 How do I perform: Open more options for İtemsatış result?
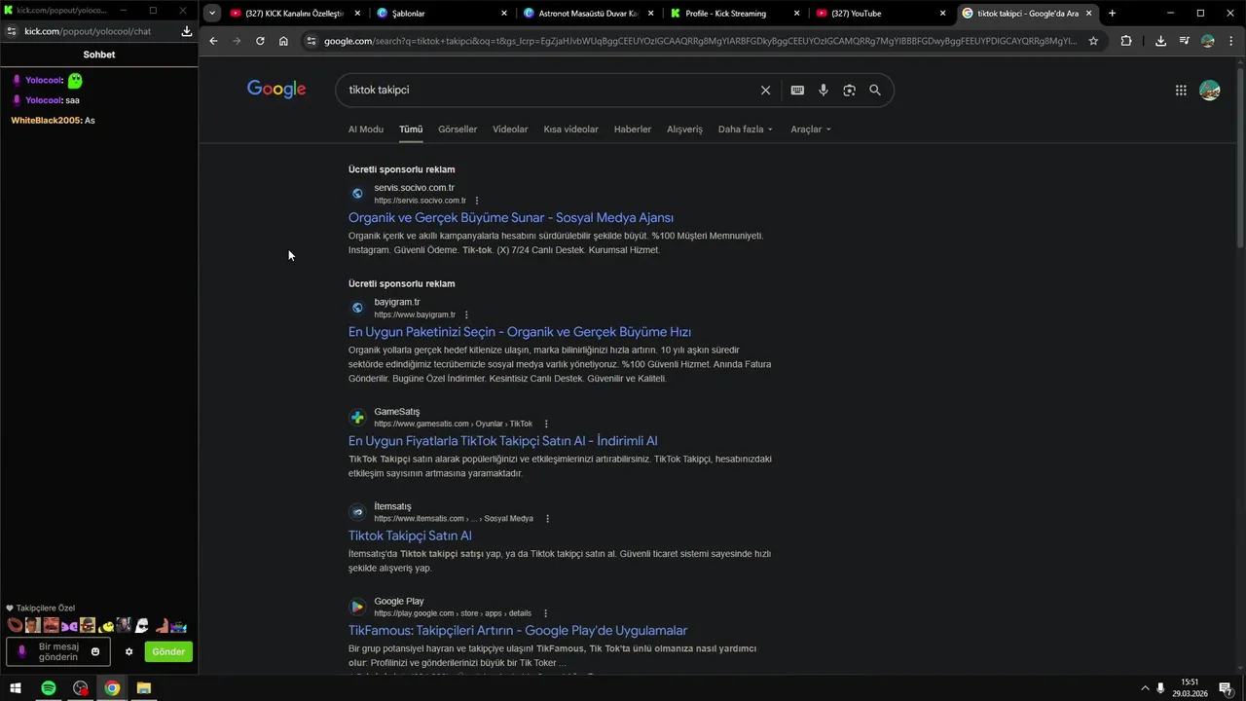(x=547, y=519)
